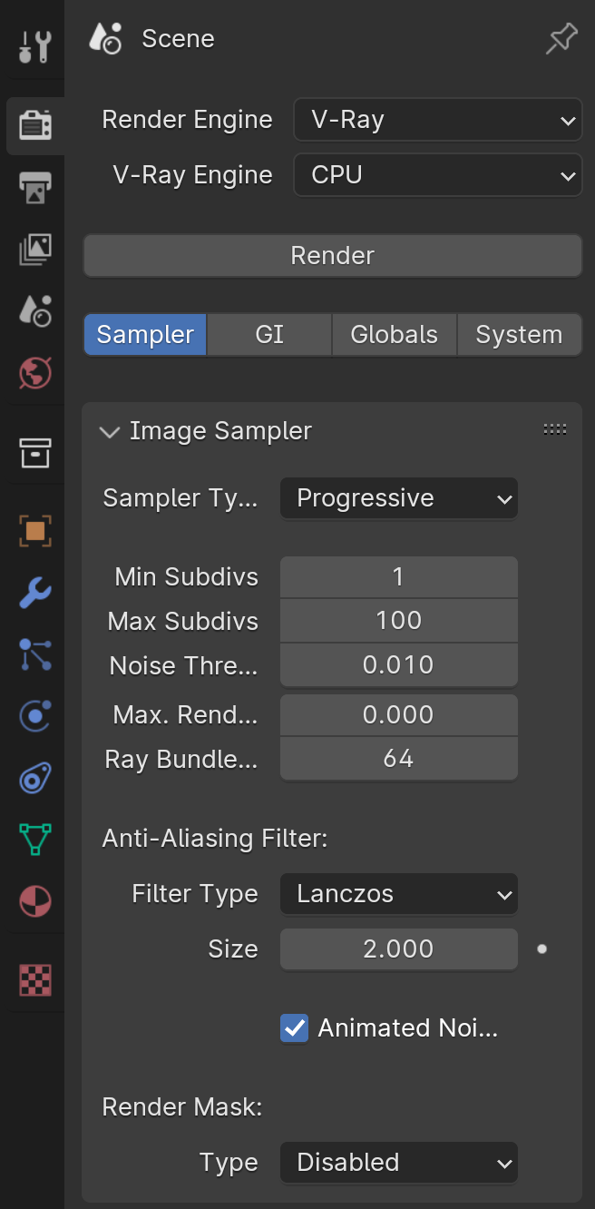Open the Tool properties tab icon

(35, 46)
